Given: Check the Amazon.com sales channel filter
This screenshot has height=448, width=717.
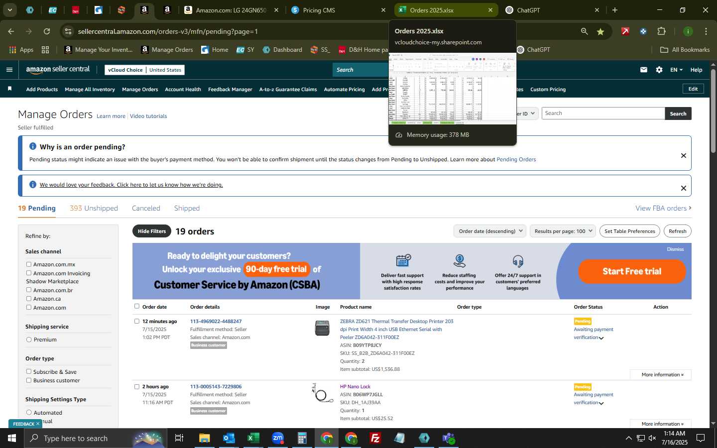Looking at the screenshot, I should [x=29, y=307].
